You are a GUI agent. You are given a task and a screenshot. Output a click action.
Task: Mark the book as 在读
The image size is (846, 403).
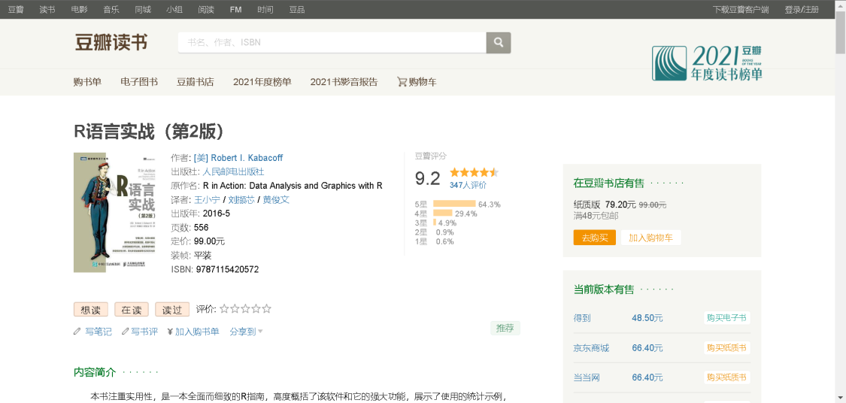pyautogui.click(x=132, y=310)
